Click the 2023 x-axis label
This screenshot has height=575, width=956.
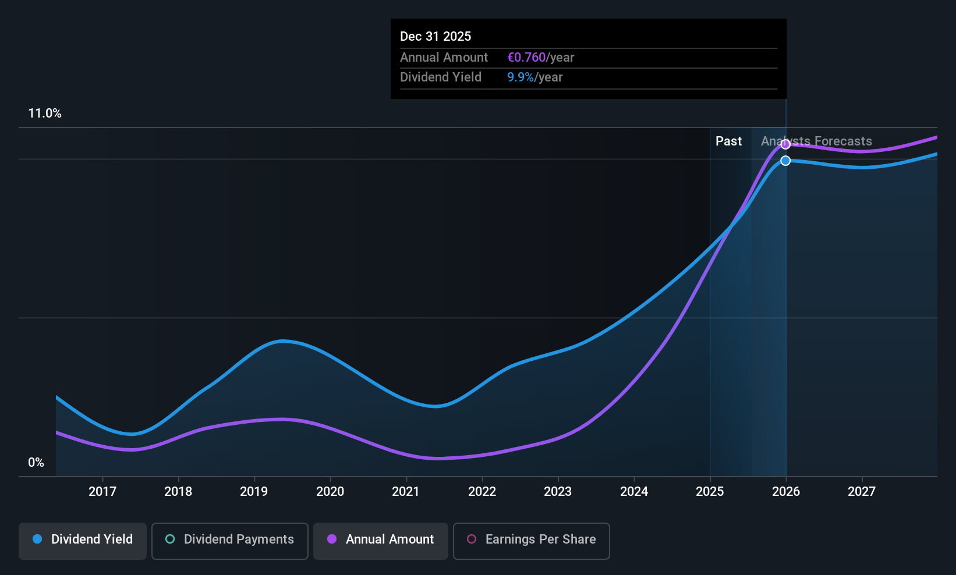[558, 492]
